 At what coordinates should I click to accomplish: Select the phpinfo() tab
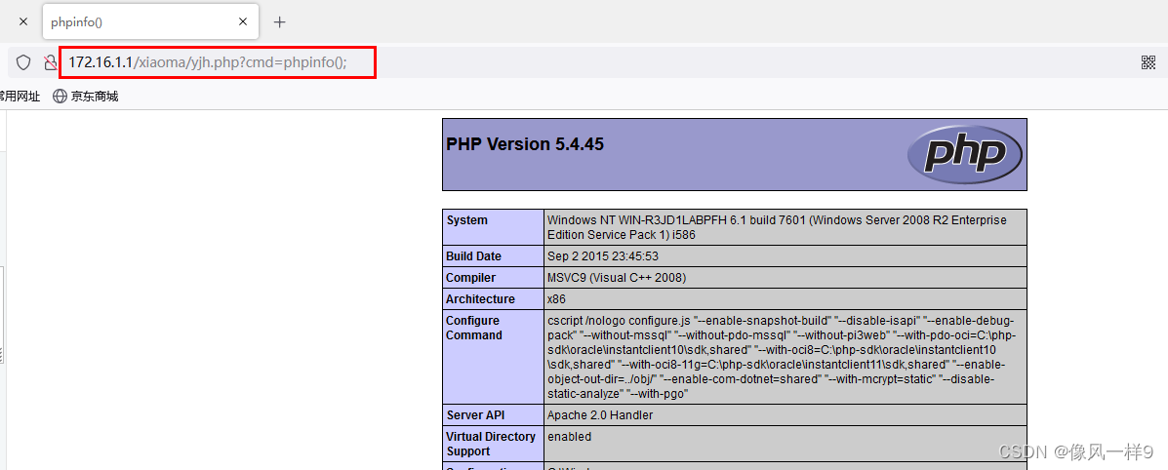coord(151,22)
